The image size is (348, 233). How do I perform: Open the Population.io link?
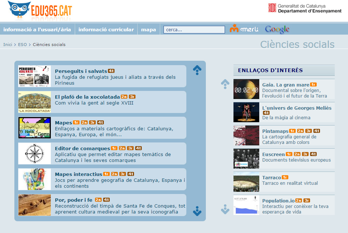point(278,201)
